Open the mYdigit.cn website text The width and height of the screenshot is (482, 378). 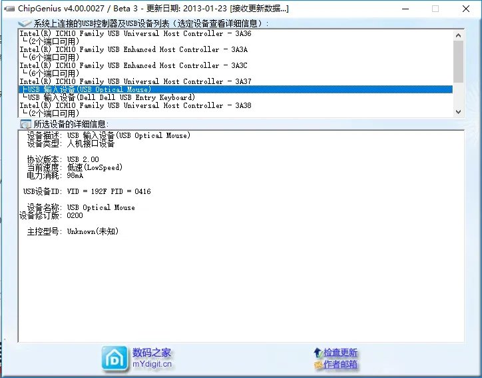152,364
